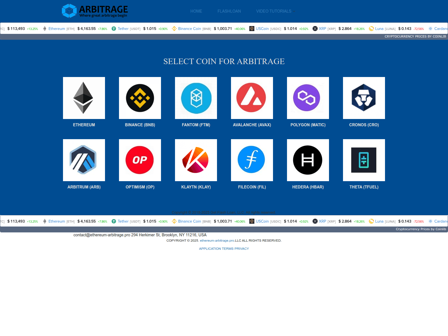Choose the Cronos CRO coin icon
Image resolution: width=448 pixels, height=336 pixels.
tap(364, 98)
